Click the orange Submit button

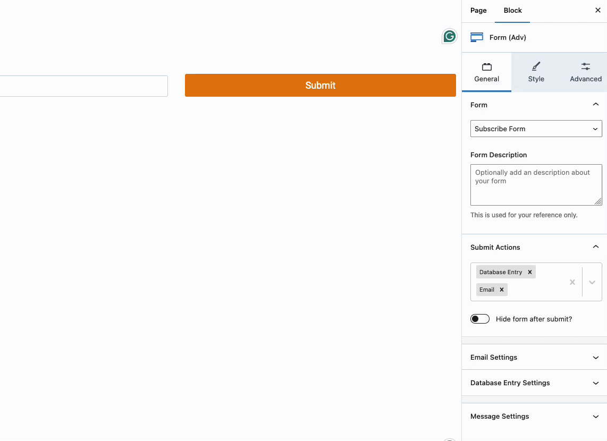click(320, 85)
